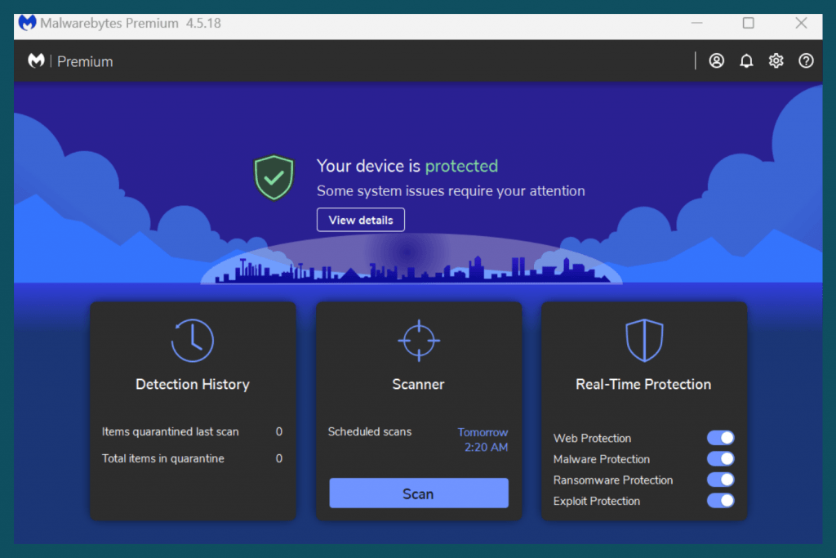
Task: Select the Real-Time Protection shield icon
Action: coord(644,340)
